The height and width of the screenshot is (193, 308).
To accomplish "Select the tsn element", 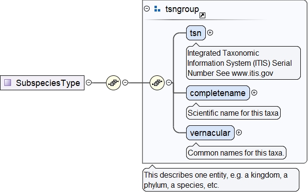I will [196, 33].
